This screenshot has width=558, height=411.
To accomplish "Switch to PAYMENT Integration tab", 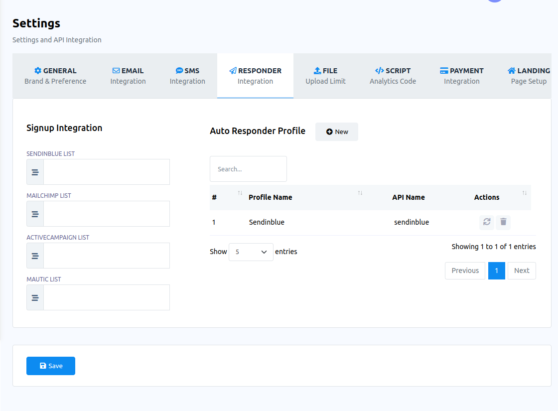I will [461, 76].
